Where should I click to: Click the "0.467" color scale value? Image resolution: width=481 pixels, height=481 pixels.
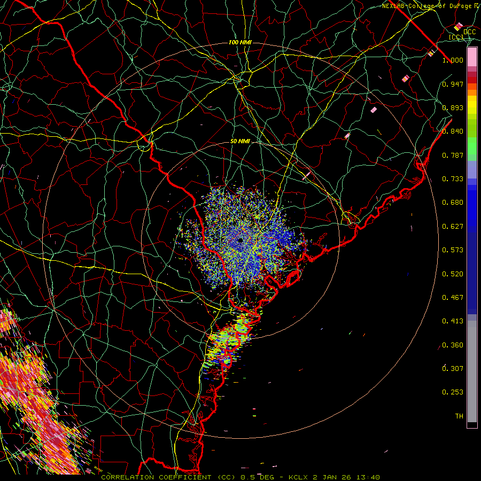pos(453,298)
